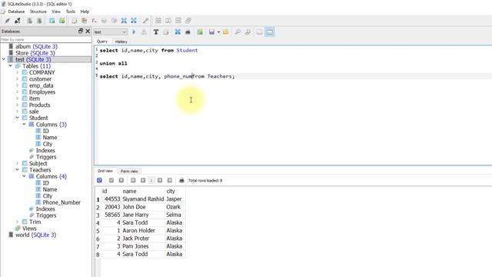Click the Clear execution history icon
This screenshot has height=277, width=492.
[166, 32]
